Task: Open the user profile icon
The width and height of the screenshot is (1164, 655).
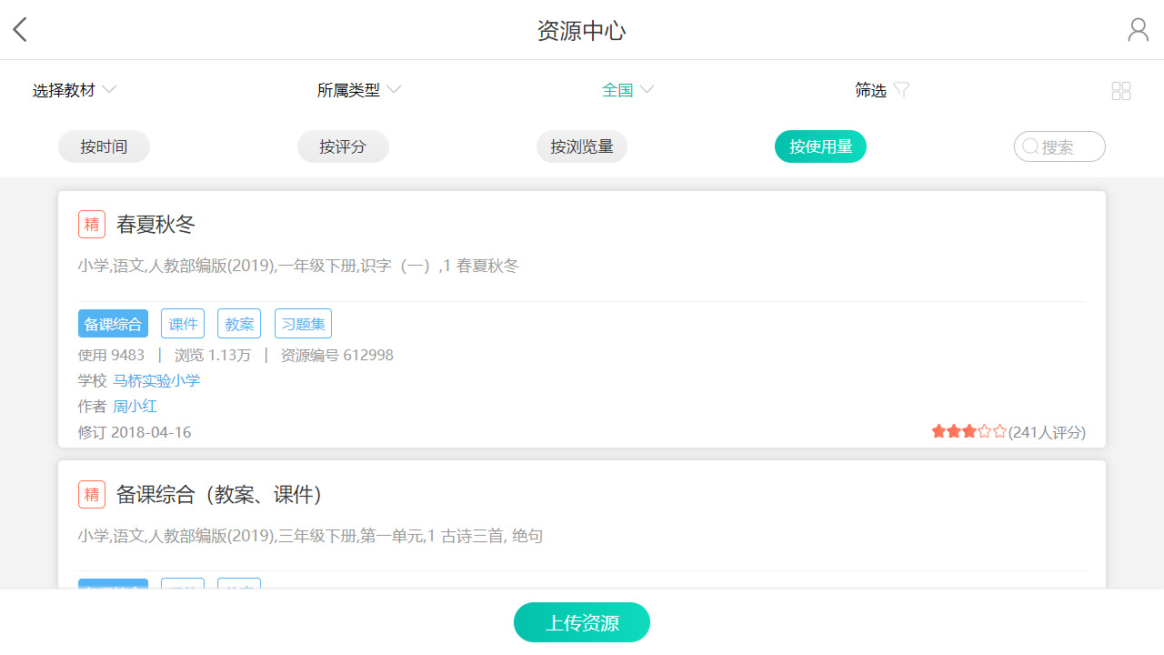Action: [x=1138, y=29]
